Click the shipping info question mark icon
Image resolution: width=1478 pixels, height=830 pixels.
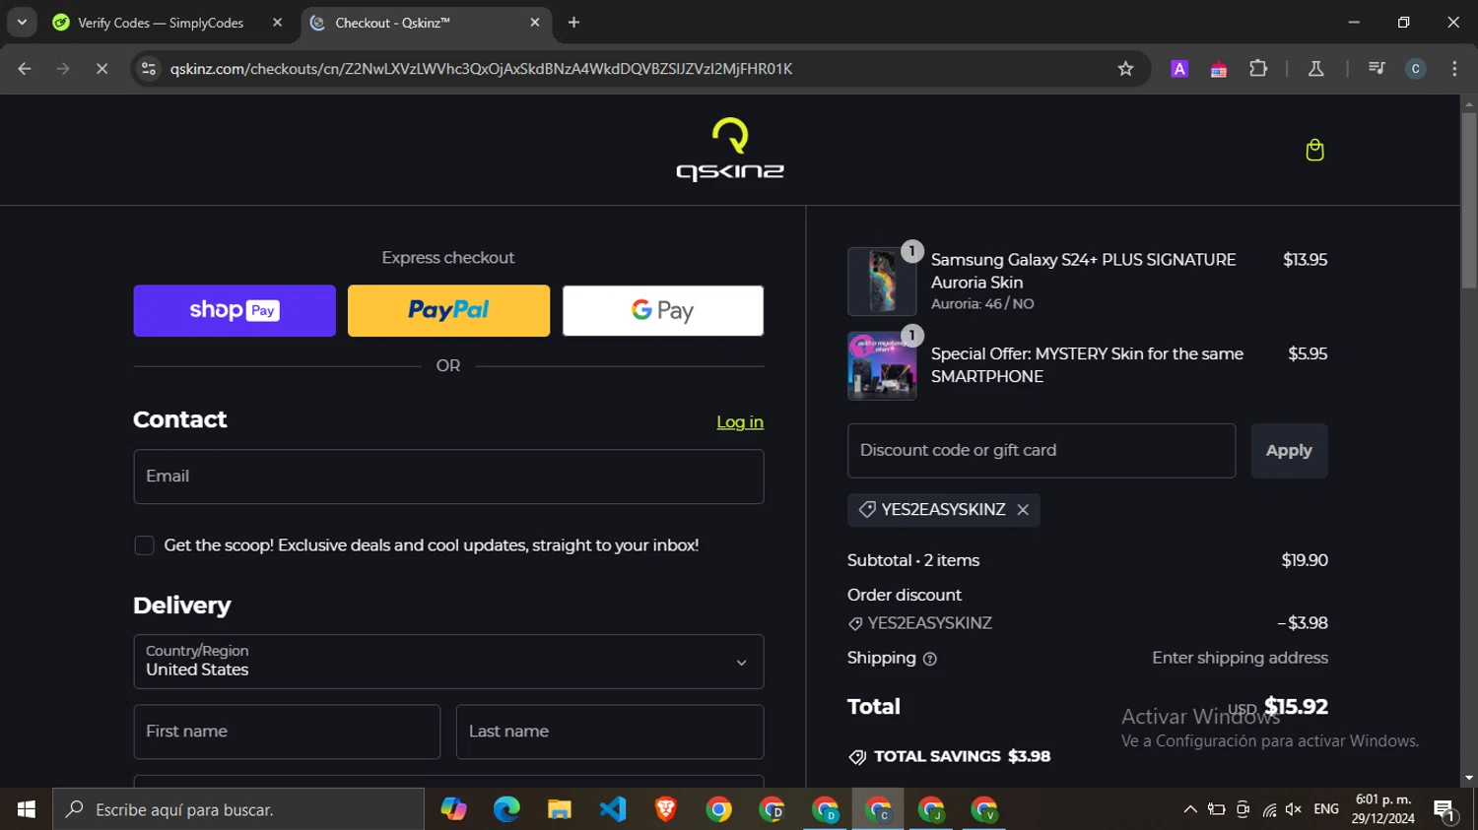929,659
